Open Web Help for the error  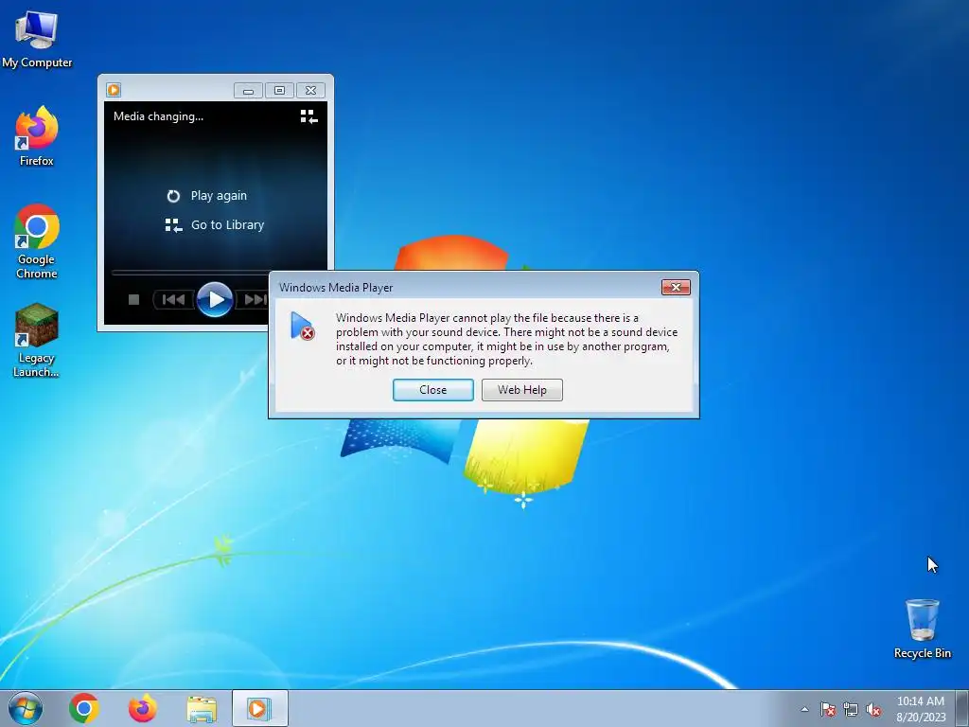tap(522, 390)
